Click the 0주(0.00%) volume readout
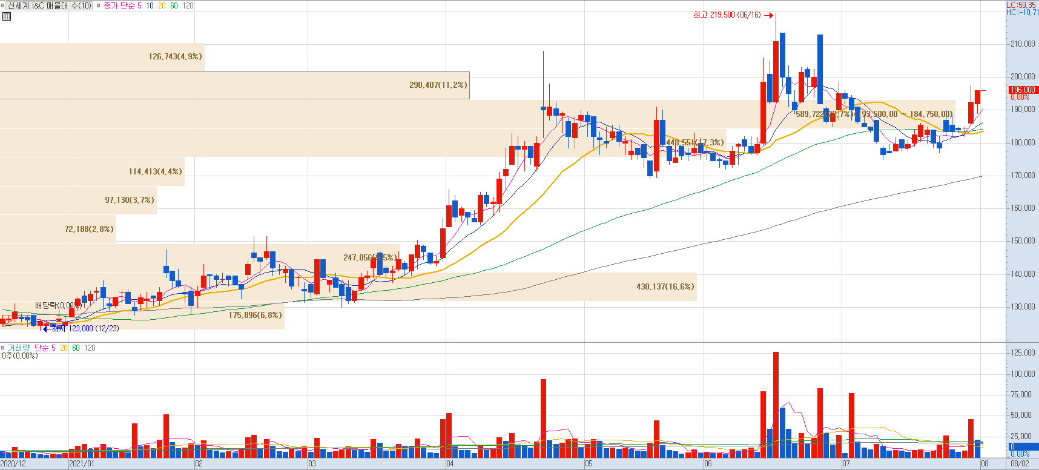 coord(20,356)
